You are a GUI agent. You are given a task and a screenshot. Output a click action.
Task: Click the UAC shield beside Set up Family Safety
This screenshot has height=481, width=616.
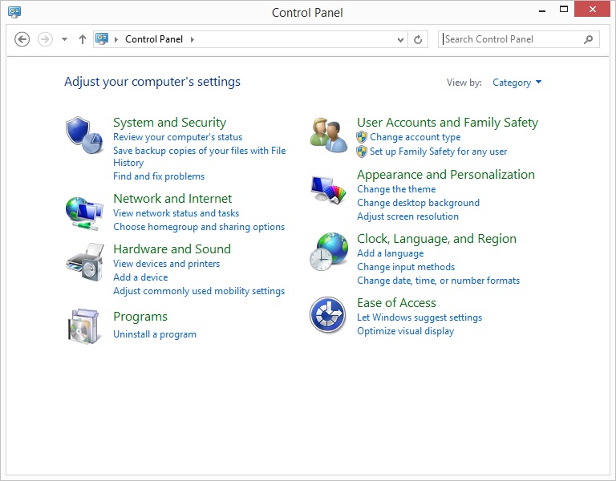(362, 152)
